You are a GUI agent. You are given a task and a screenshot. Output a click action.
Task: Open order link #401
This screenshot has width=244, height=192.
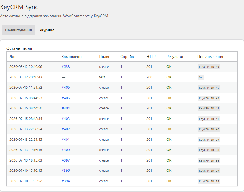click(x=65, y=140)
